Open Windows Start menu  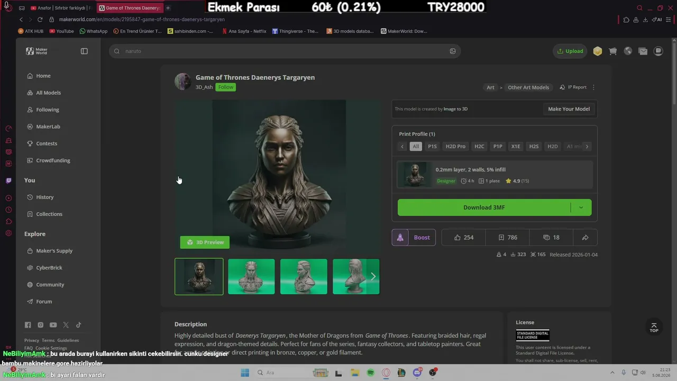pos(245,373)
